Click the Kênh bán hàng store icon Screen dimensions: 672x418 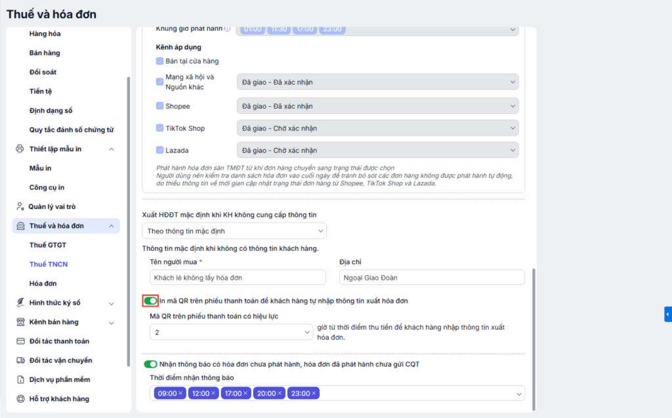tap(20, 322)
